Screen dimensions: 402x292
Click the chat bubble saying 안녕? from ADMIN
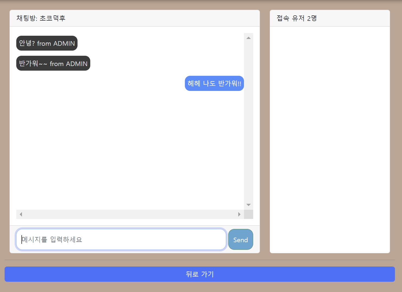click(x=47, y=43)
